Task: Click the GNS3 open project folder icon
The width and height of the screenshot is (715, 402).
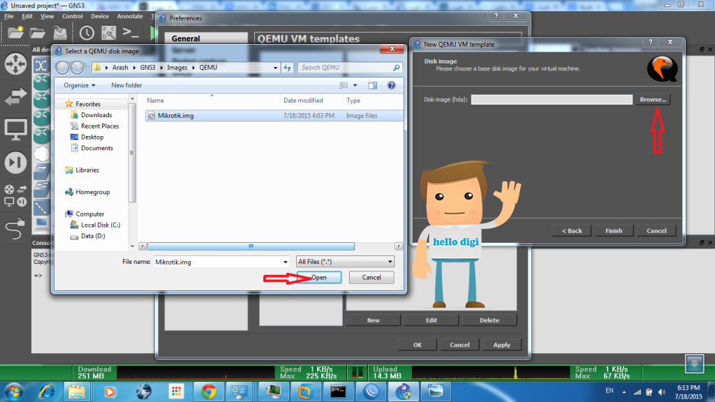Action: (38, 33)
